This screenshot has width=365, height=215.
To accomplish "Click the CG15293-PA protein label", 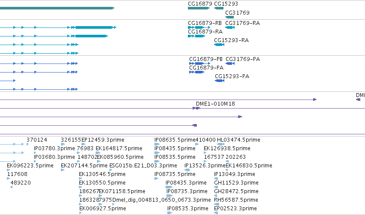I will [232, 76].
